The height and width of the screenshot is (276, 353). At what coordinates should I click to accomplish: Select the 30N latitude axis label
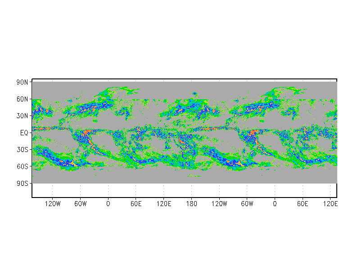(22, 116)
